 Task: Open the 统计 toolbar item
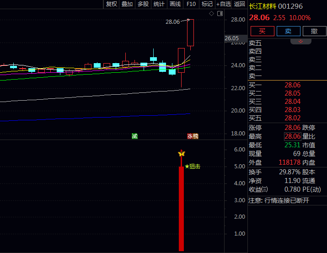pos(159,4)
